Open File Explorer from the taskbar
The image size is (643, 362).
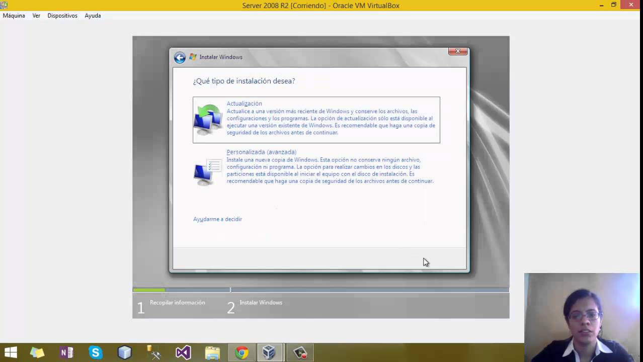click(x=212, y=352)
